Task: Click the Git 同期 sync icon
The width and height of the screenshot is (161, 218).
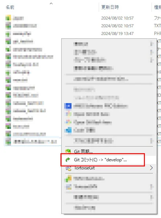Action: (68, 151)
